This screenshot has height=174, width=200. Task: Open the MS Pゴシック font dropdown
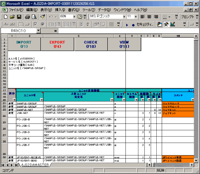click(124, 17)
